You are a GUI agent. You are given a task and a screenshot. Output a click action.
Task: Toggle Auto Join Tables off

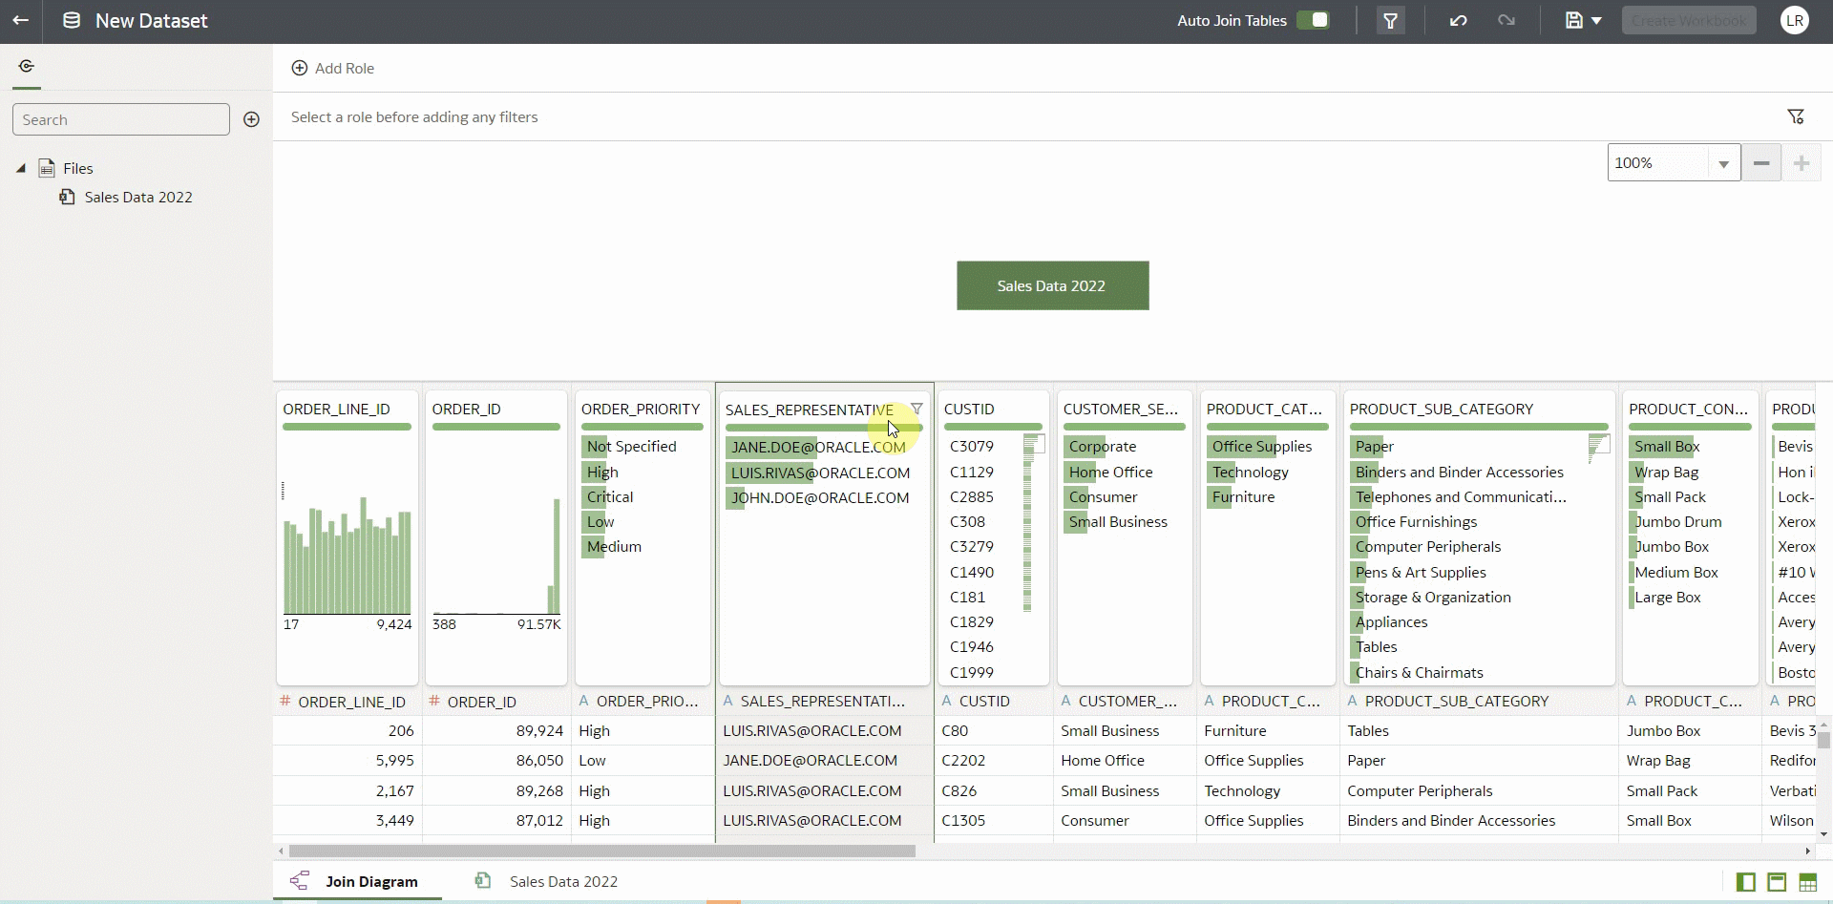pyautogui.click(x=1314, y=19)
